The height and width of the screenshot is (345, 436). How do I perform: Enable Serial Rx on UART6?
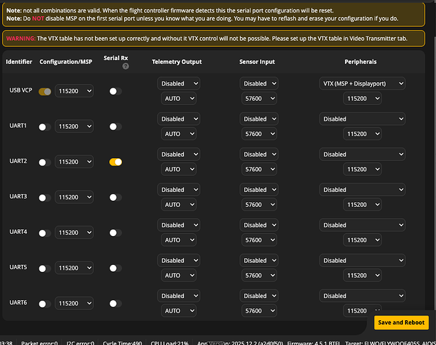115,304
